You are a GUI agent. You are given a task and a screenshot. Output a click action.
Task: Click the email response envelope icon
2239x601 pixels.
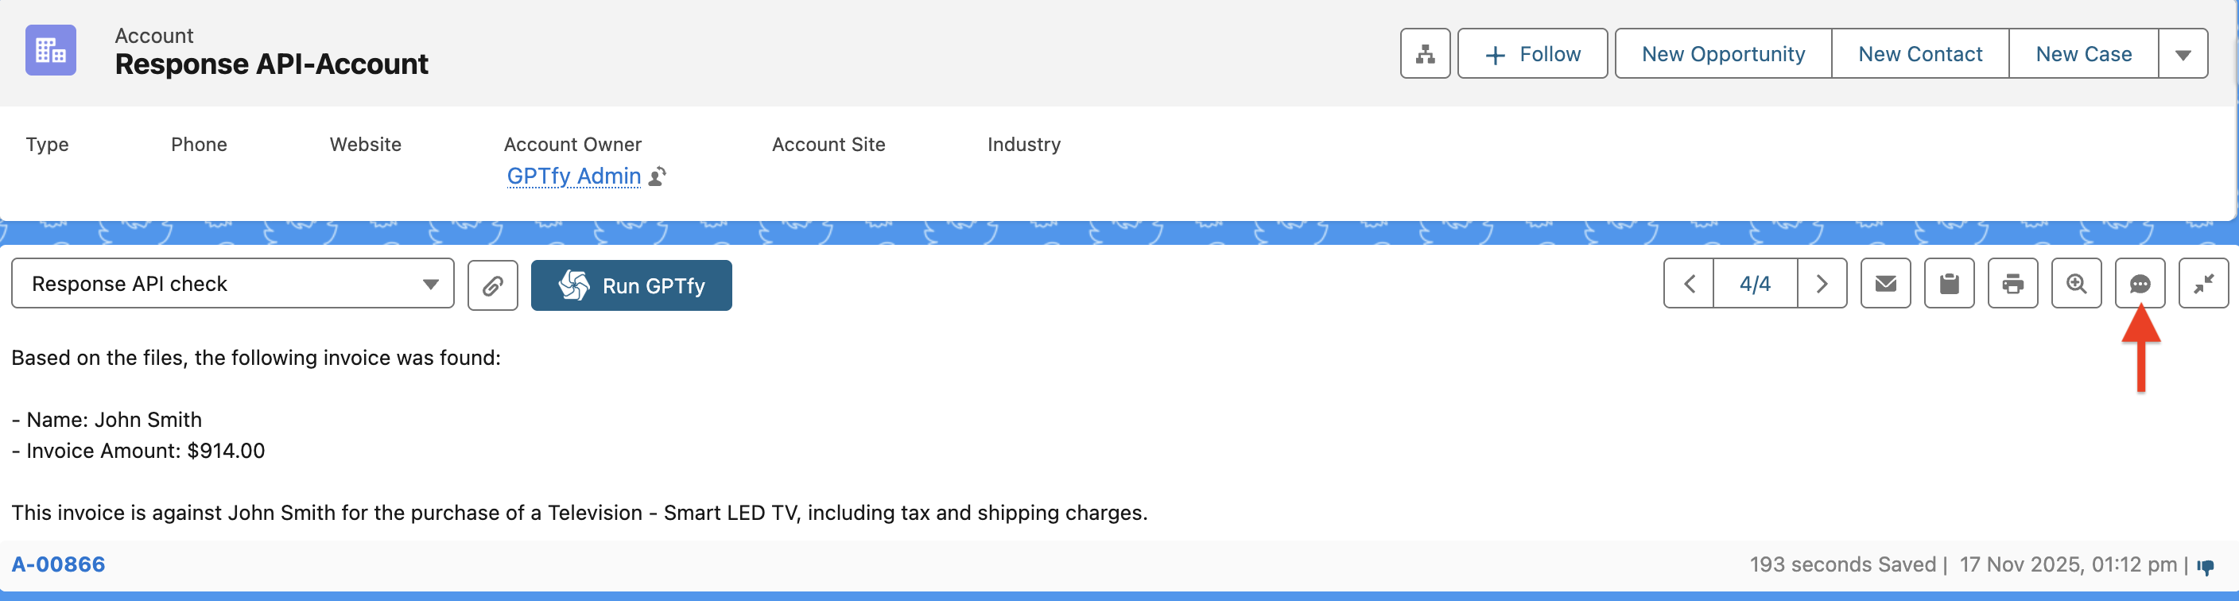click(1884, 284)
